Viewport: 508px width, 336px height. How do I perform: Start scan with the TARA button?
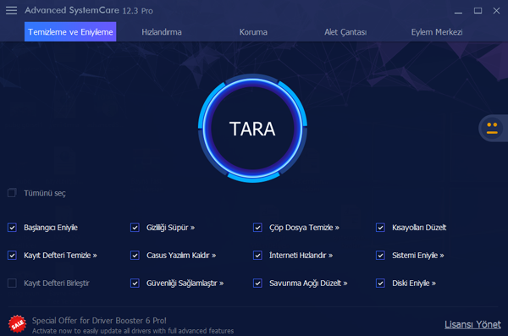[x=252, y=129]
